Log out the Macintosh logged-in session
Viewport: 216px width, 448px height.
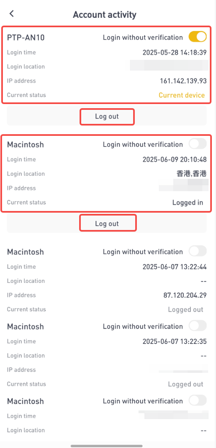107,223
